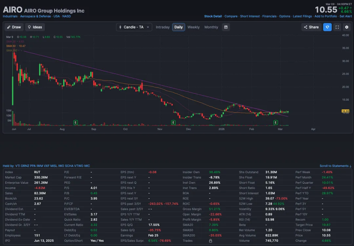
Task: Click the RSI (14) value 53.98
Action: point(270,219)
